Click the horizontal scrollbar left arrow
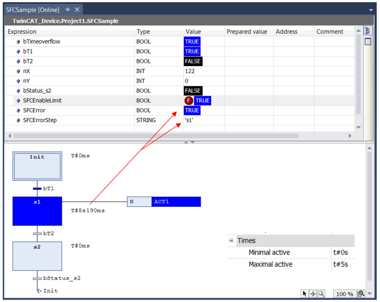Viewport: 380px width, 302px height. point(10,136)
